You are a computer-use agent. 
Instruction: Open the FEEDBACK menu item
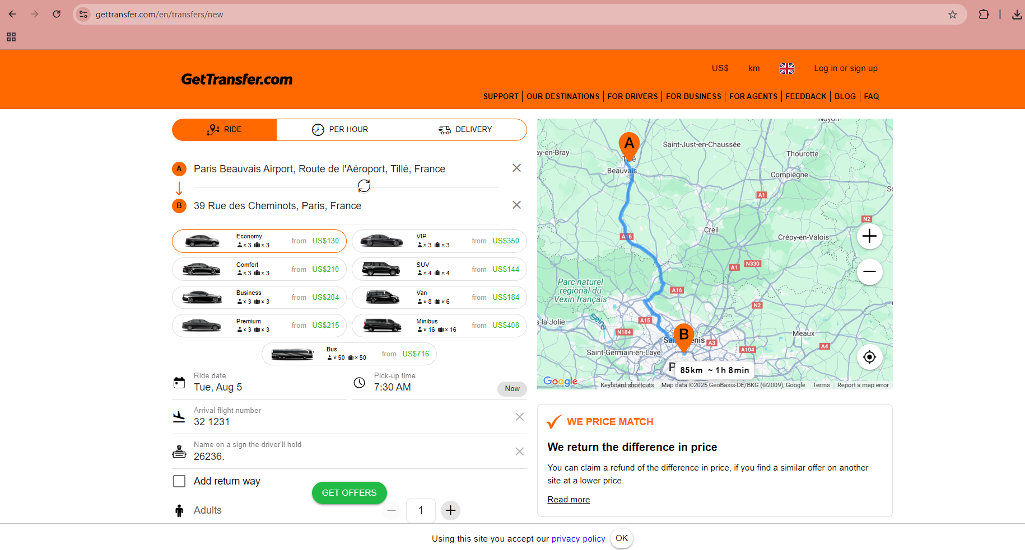tap(805, 96)
